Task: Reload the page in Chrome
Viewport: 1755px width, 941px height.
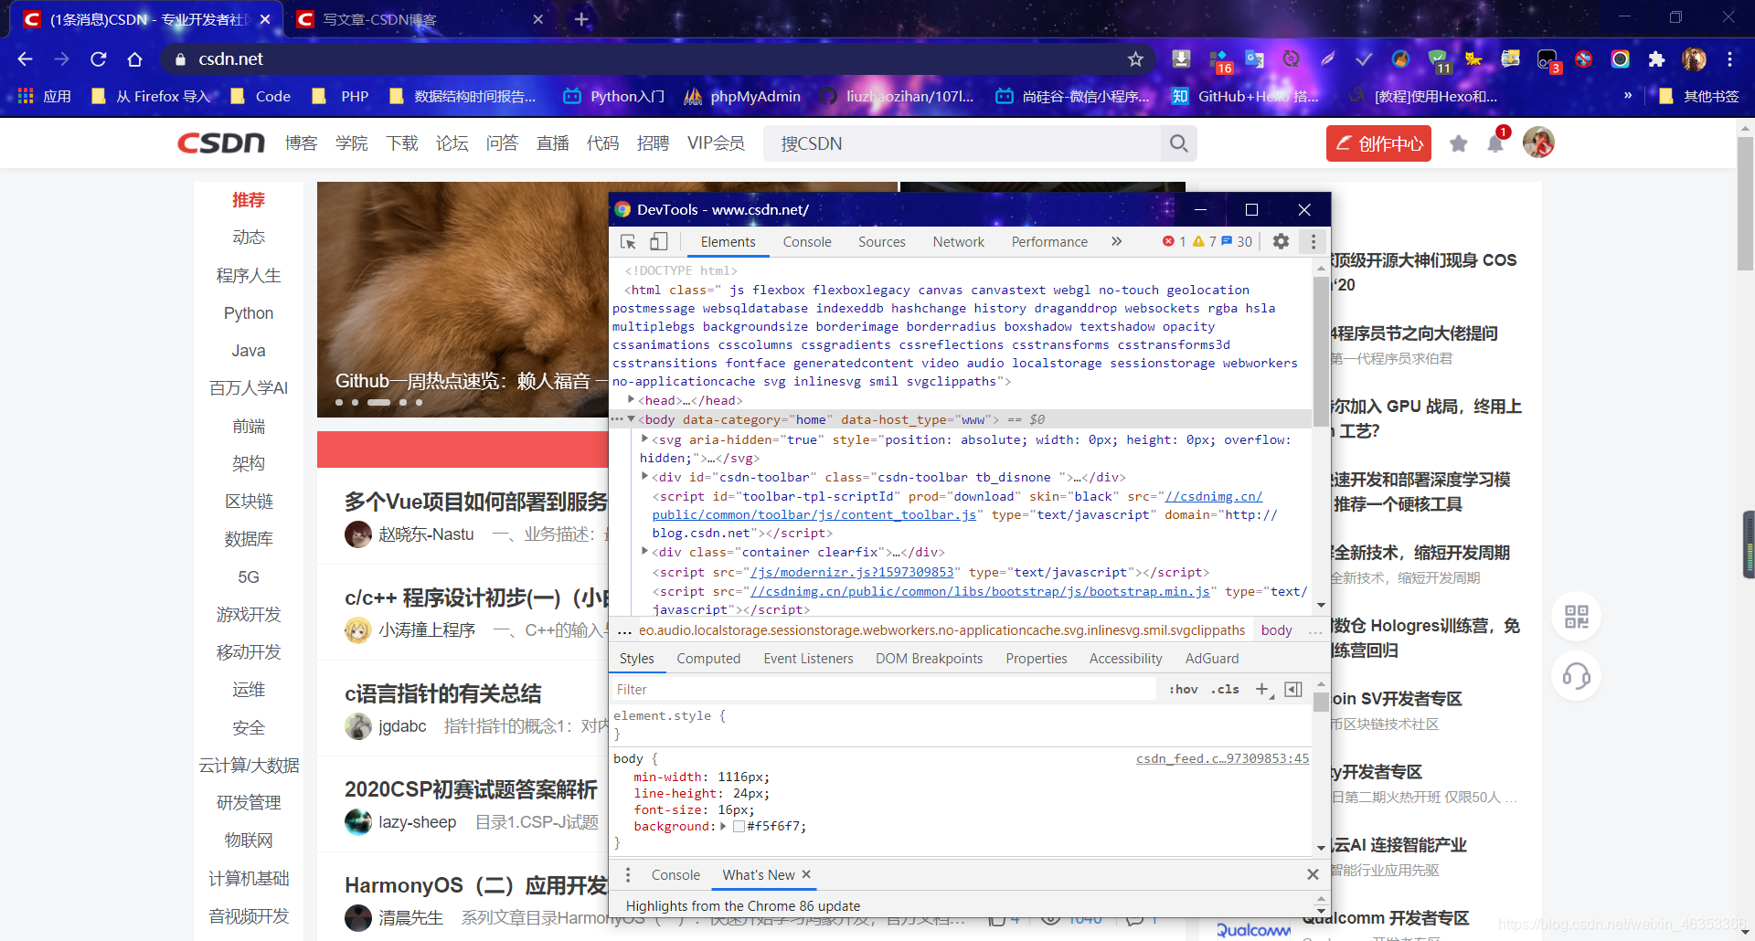Action: click(99, 59)
